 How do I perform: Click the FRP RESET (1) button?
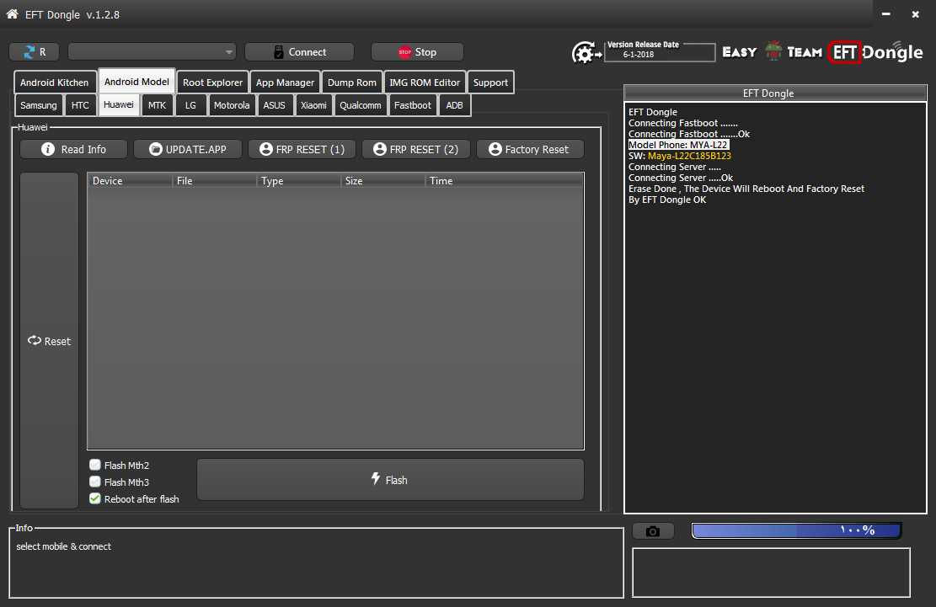click(x=302, y=149)
